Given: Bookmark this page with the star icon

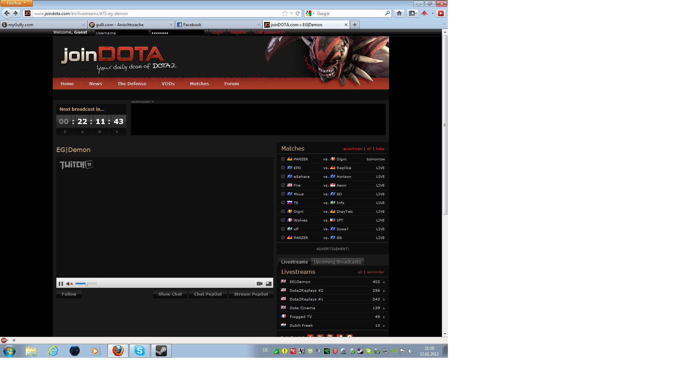Looking at the screenshot, I should tap(285, 14).
